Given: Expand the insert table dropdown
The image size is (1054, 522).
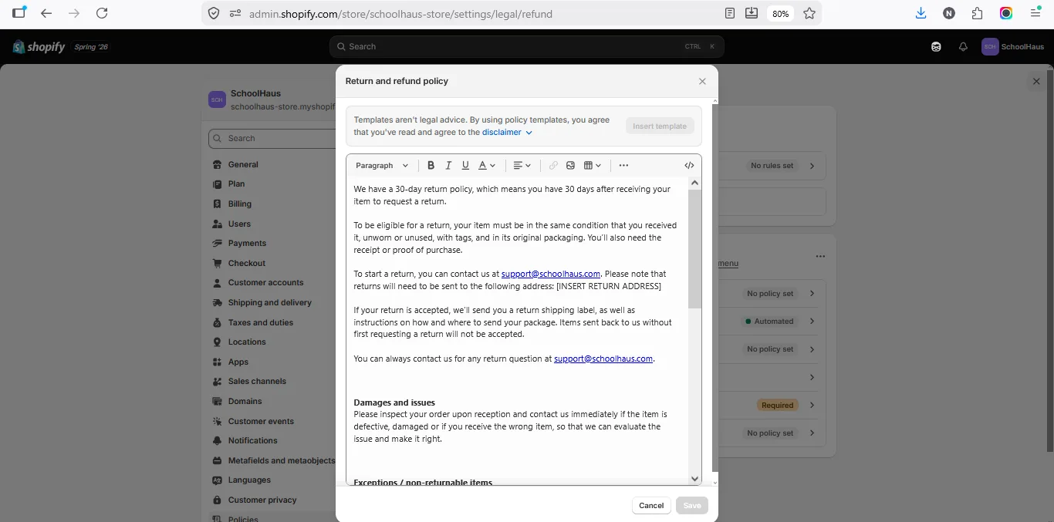Looking at the screenshot, I should tap(593, 166).
